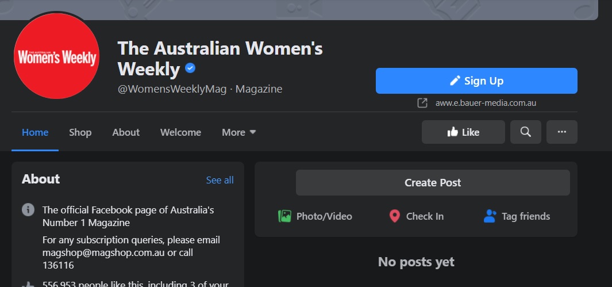This screenshot has height=287, width=612.
Task: Click the external link icon beside website
Action: coord(422,103)
